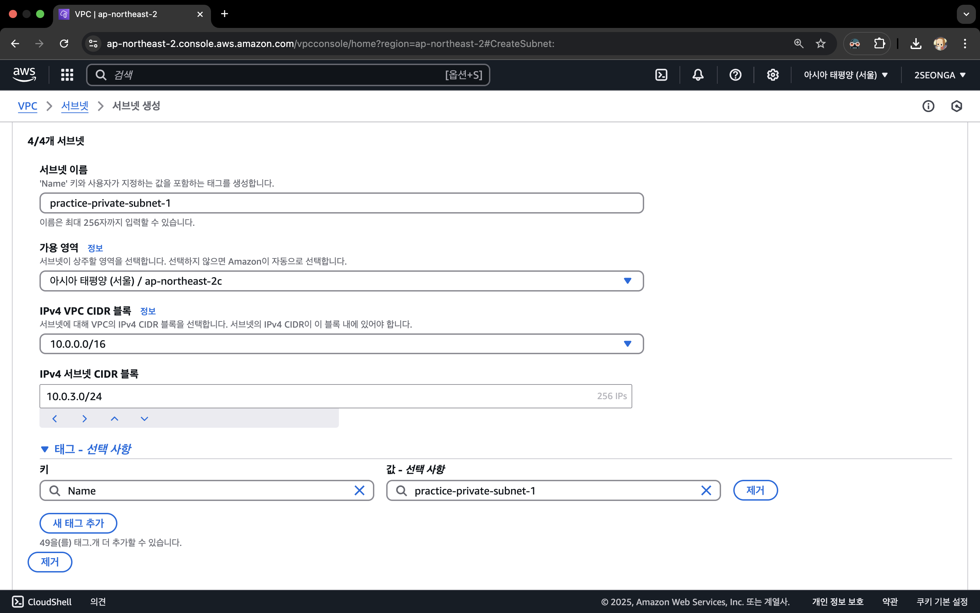Clear the practice-private-subnet-1 tag value
Image resolution: width=980 pixels, height=613 pixels.
pos(706,490)
